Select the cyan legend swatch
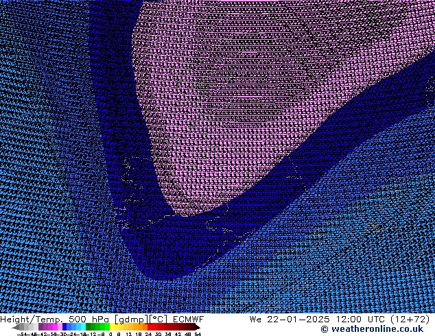 (x=83, y=327)
